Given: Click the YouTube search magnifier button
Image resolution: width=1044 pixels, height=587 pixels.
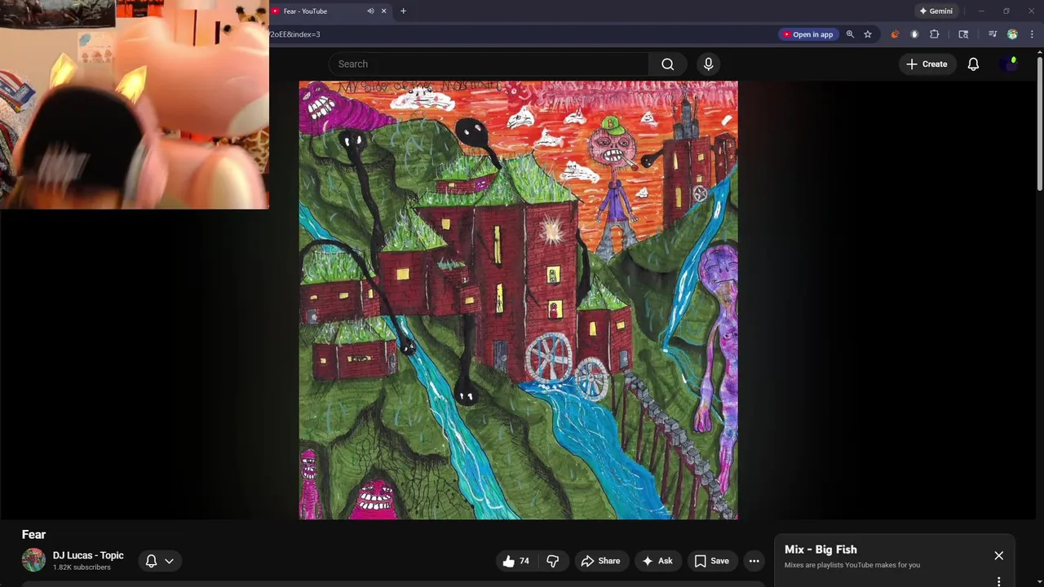Looking at the screenshot, I should pos(668,64).
